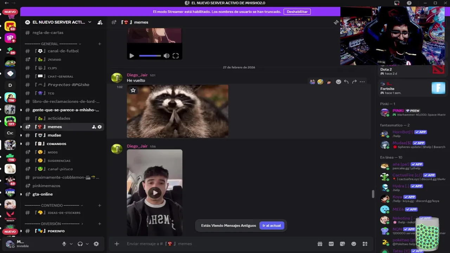Open the invite people icon beside server name
This screenshot has height=253, width=450.
100,22
